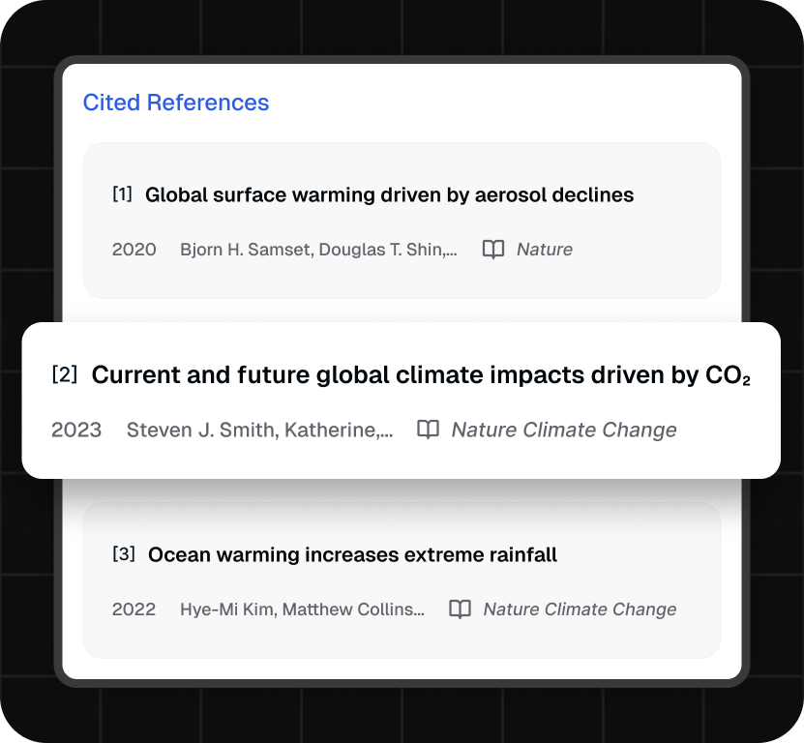
Task: Click the [2] citation number
Action: point(65,374)
